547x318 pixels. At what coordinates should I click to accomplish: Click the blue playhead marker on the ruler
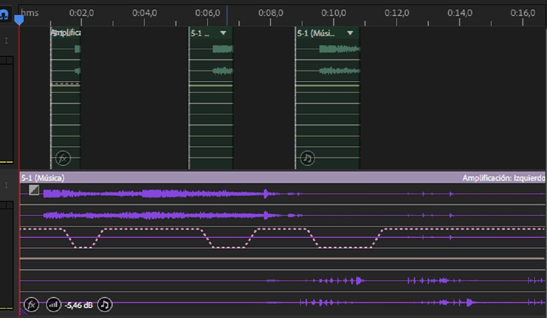click(19, 20)
